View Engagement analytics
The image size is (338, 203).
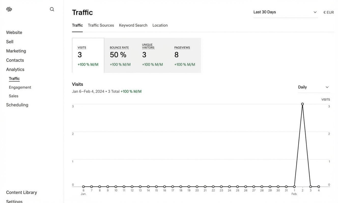click(20, 87)
